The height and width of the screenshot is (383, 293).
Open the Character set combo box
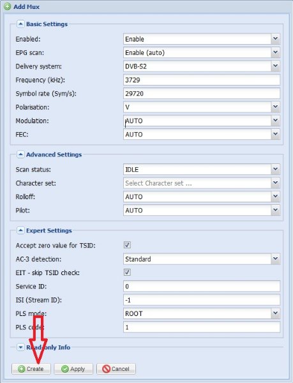point(202,183)
